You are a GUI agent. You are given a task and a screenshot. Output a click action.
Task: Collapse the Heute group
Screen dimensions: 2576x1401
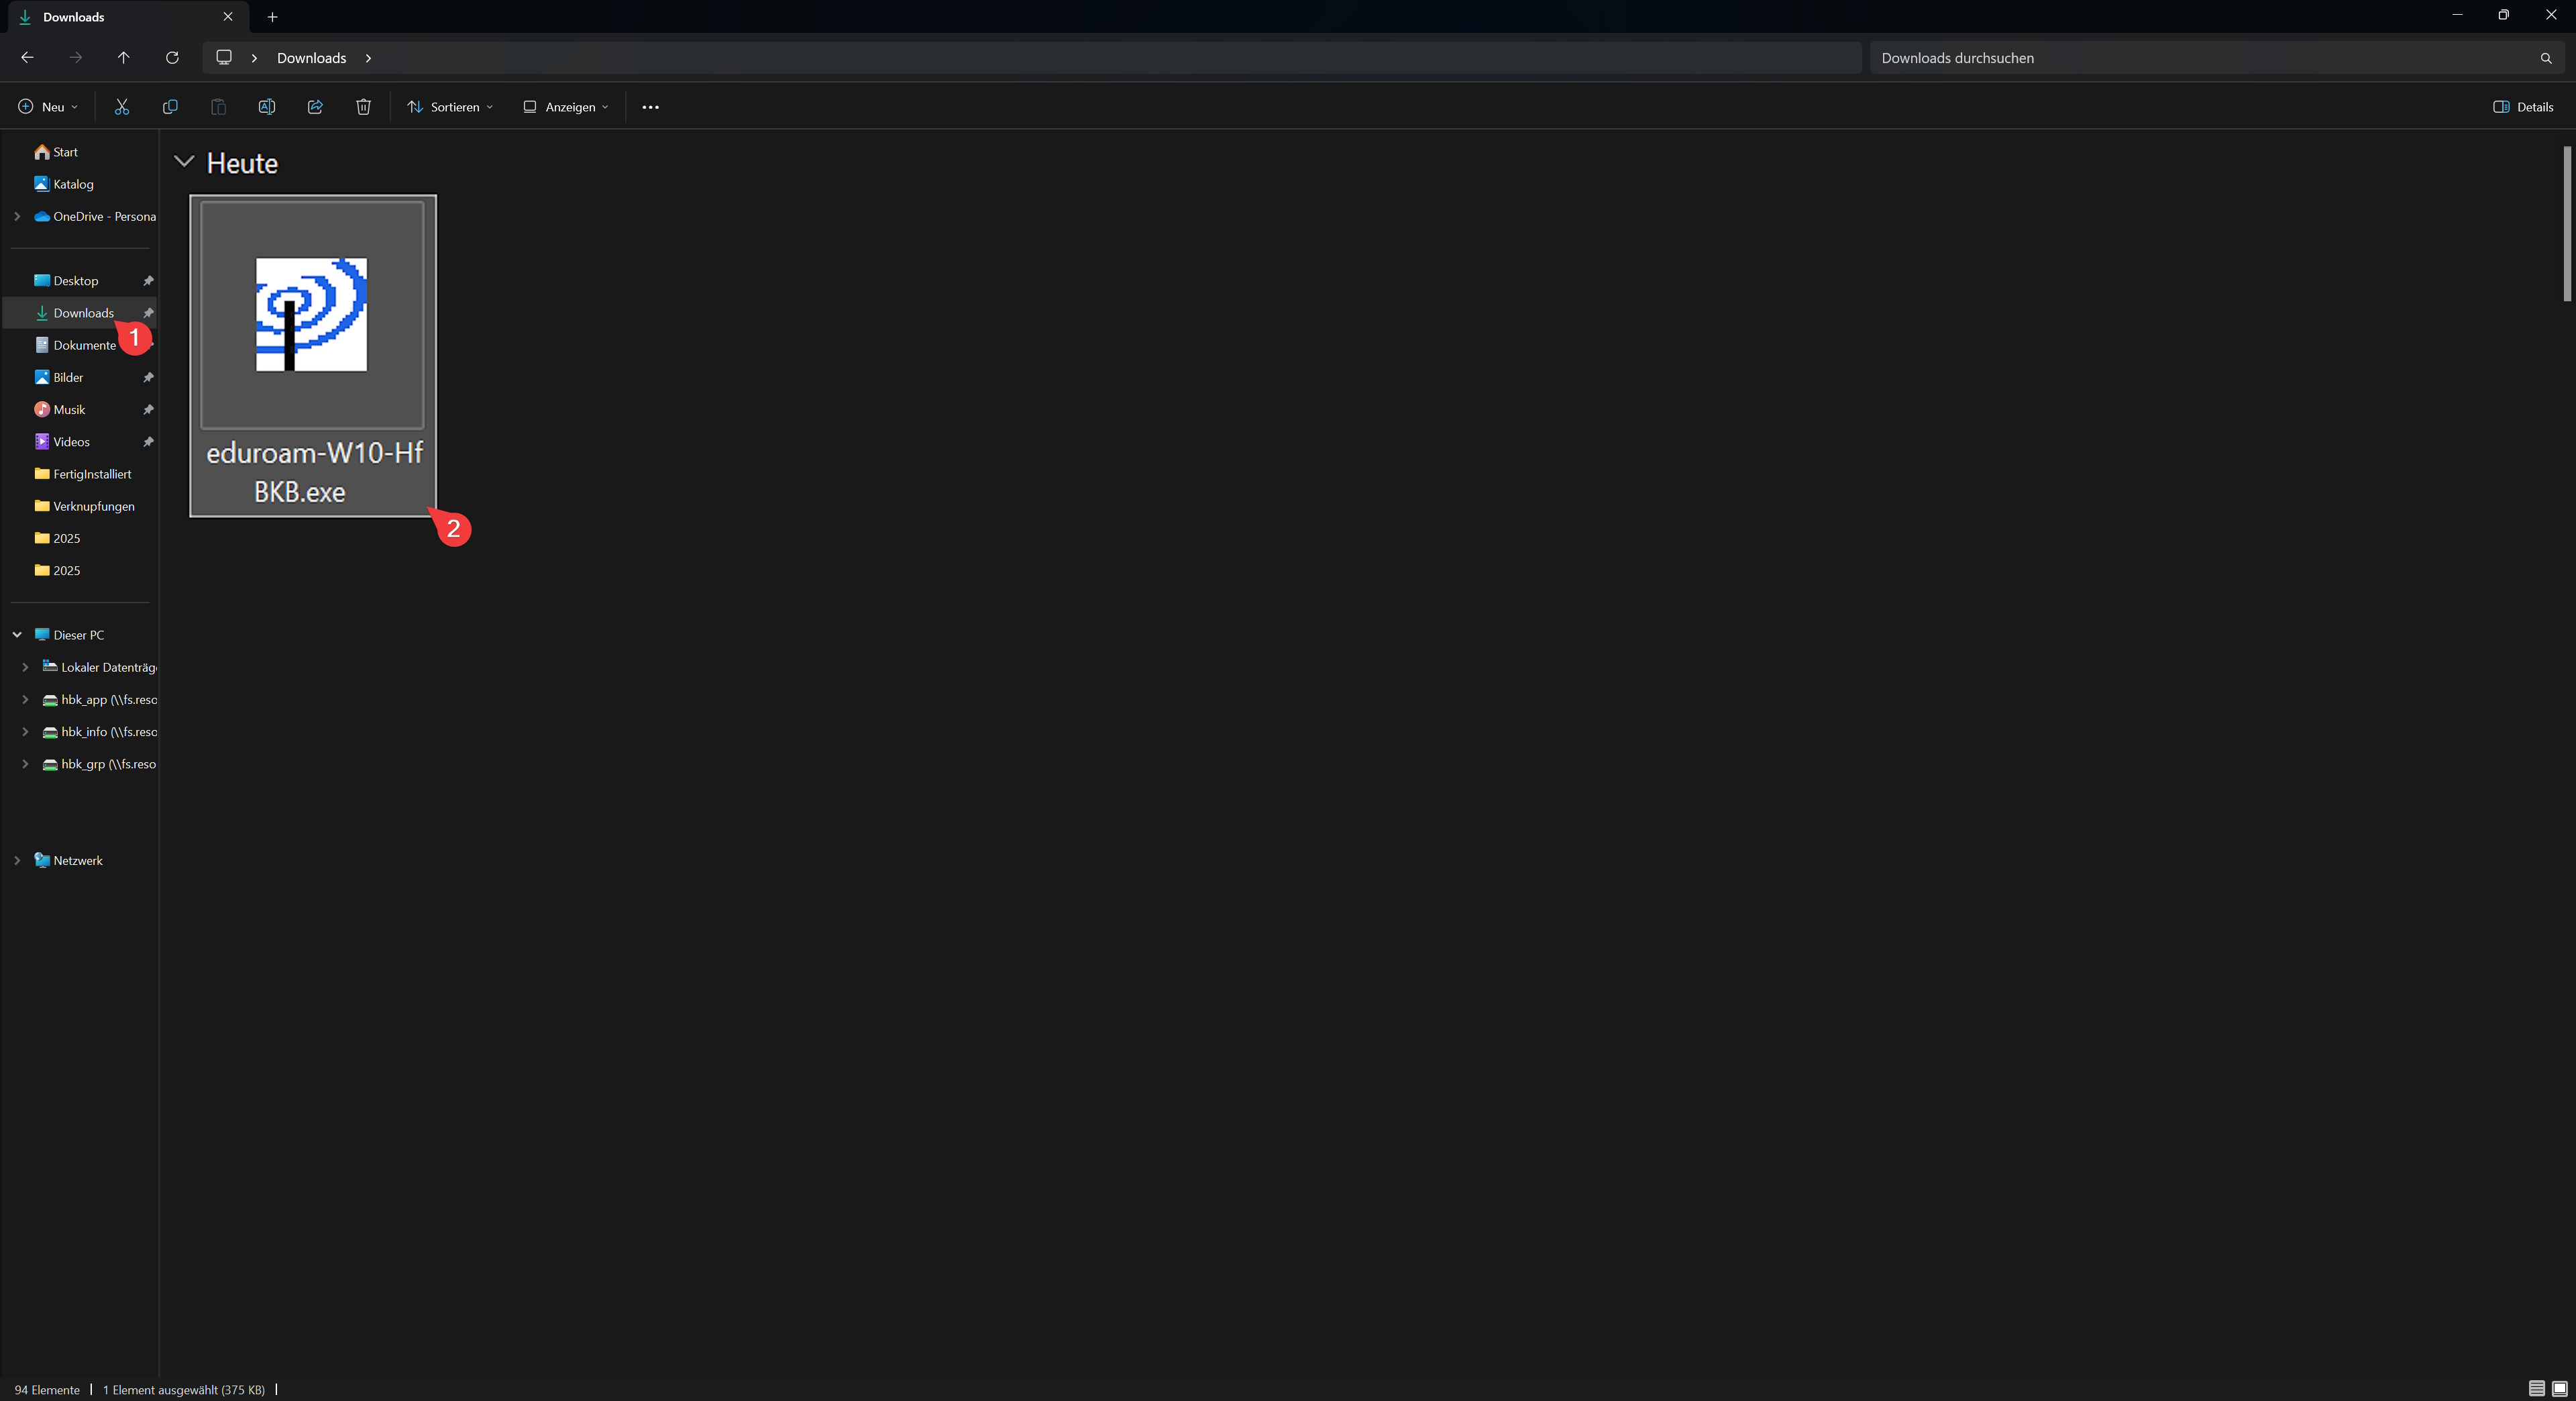(x=184, y=161)
